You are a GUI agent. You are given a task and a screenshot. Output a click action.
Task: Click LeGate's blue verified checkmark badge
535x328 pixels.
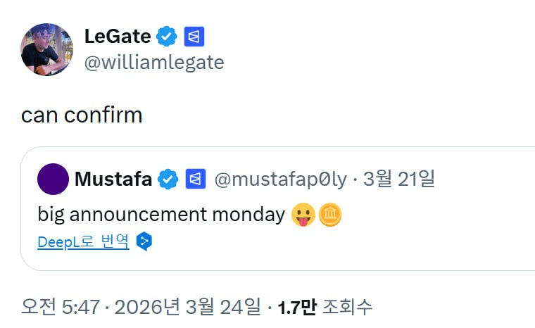coord(167,36)
